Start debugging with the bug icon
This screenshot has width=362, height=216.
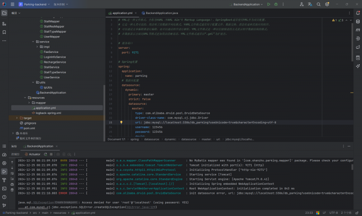pos(276,4)
